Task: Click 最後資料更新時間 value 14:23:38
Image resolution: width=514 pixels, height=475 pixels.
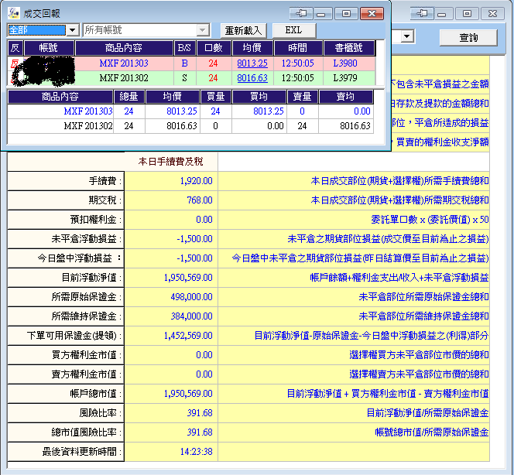Action: point(196,452)
